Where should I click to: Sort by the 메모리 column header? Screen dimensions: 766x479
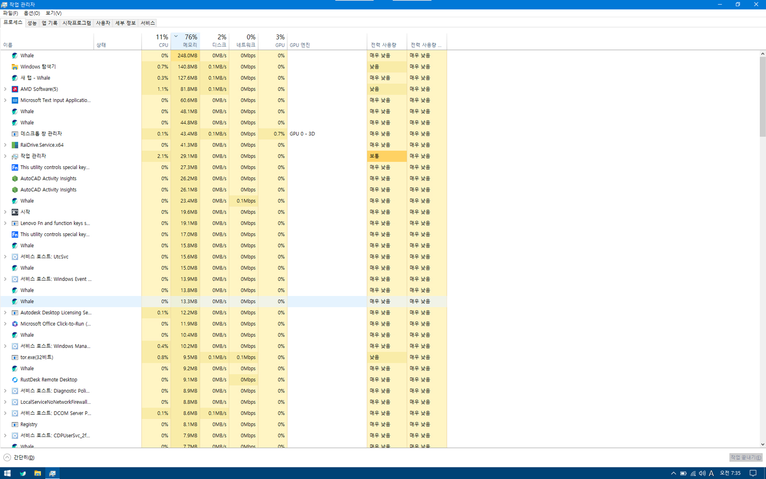[185, 41]
